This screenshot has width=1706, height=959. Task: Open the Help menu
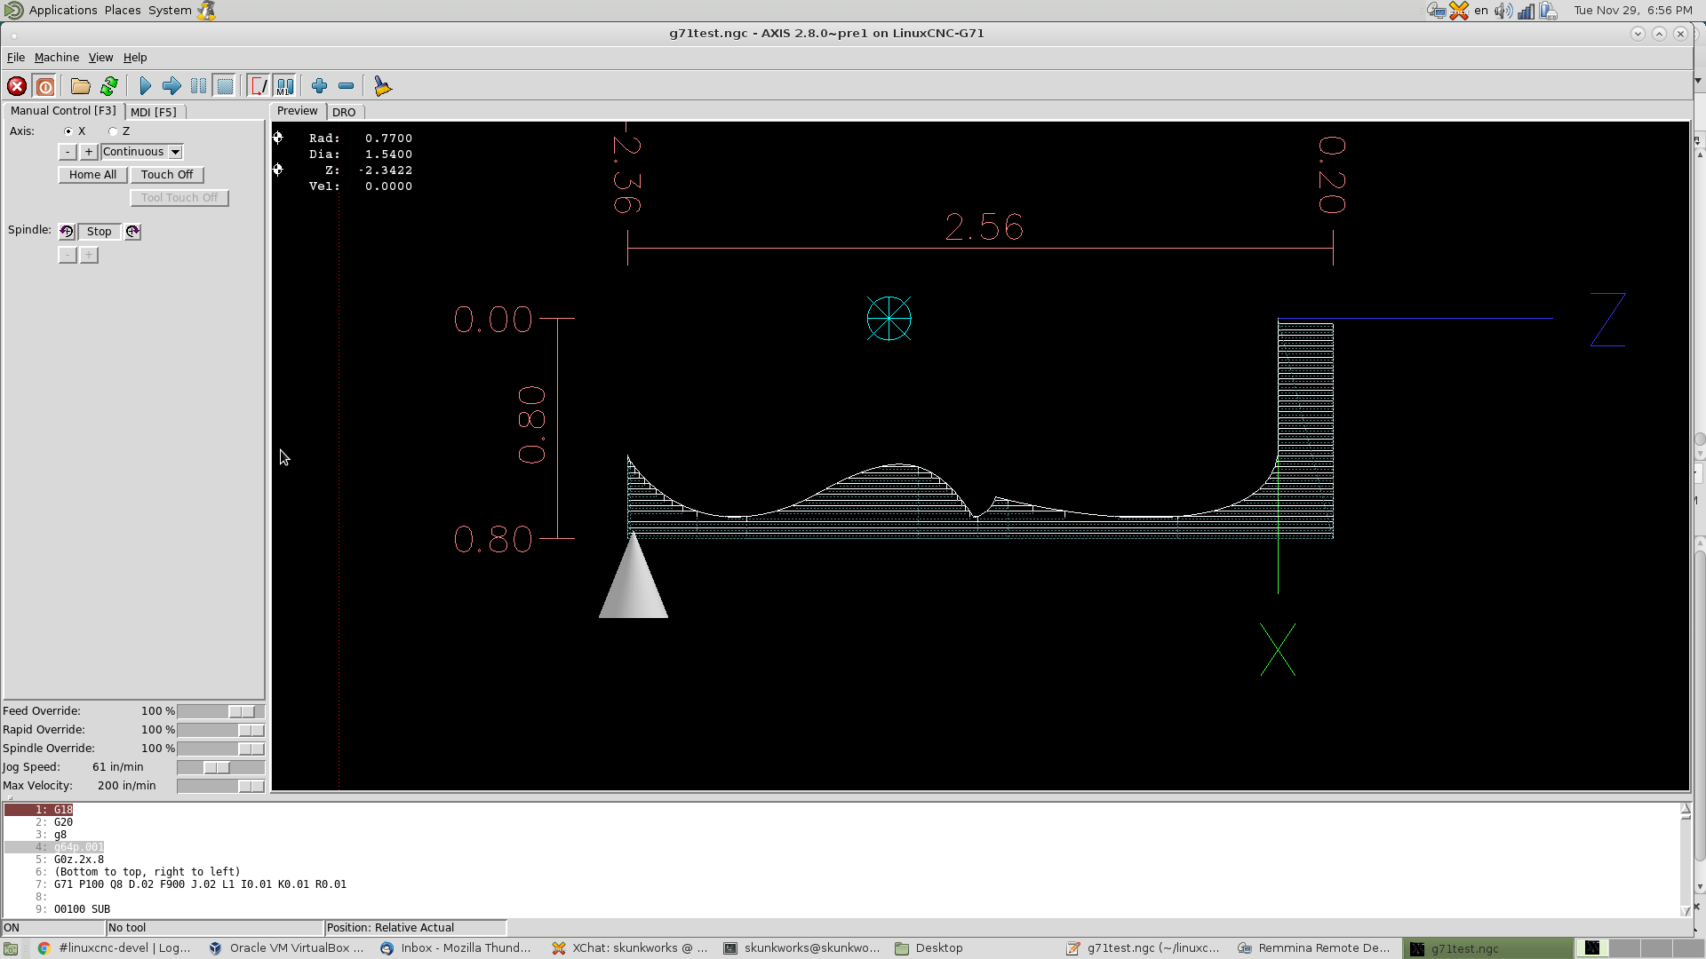tap(135, 58)
